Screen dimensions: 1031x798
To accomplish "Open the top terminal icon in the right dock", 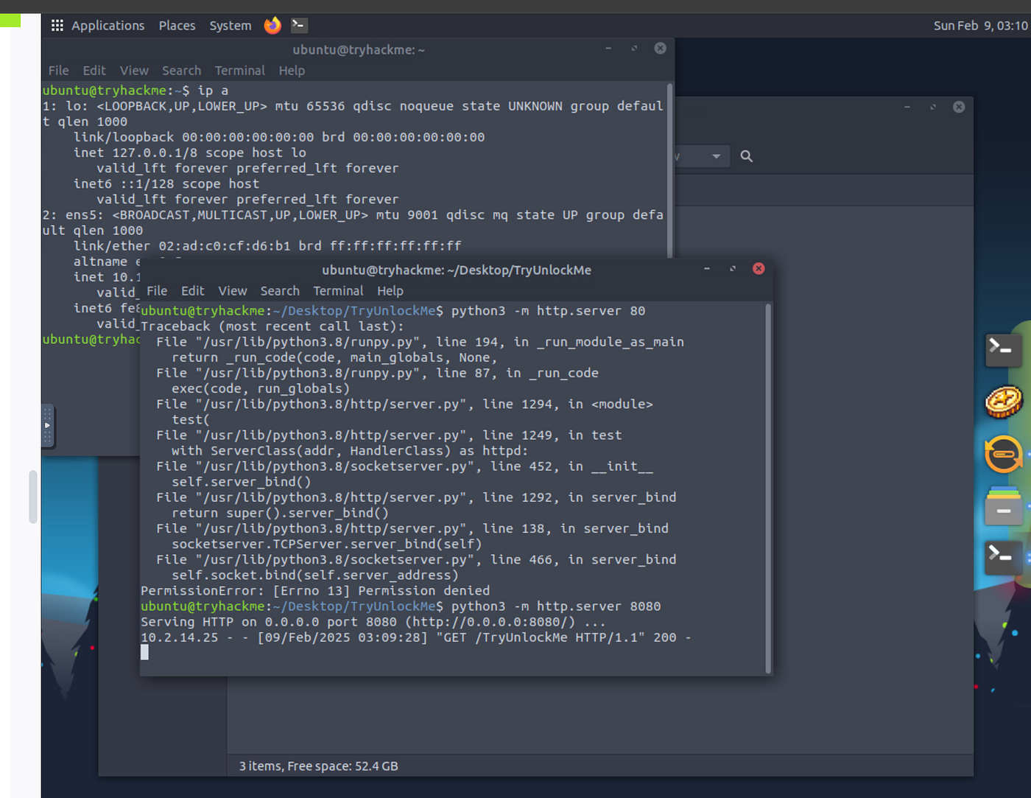I will (x=1003, y=349).
